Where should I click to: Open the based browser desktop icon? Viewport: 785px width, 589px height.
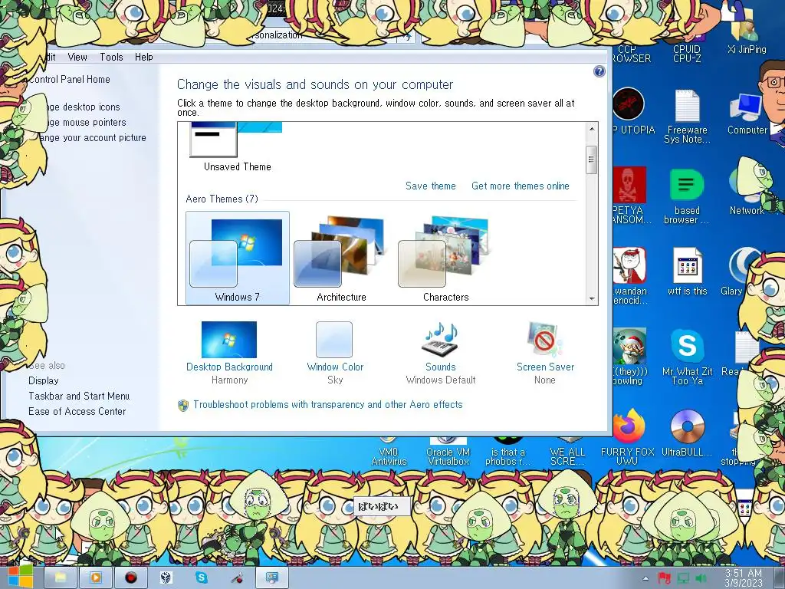coord(687,196)
